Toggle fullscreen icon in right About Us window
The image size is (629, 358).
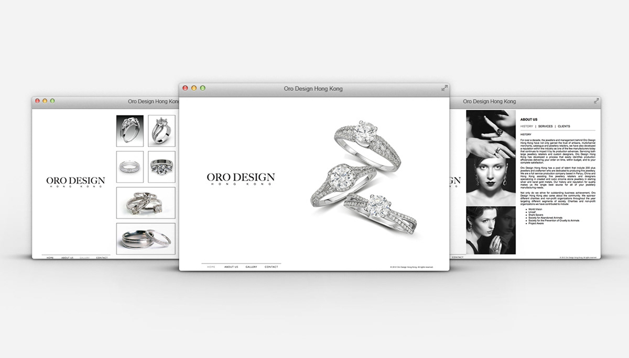coord(597,100)
